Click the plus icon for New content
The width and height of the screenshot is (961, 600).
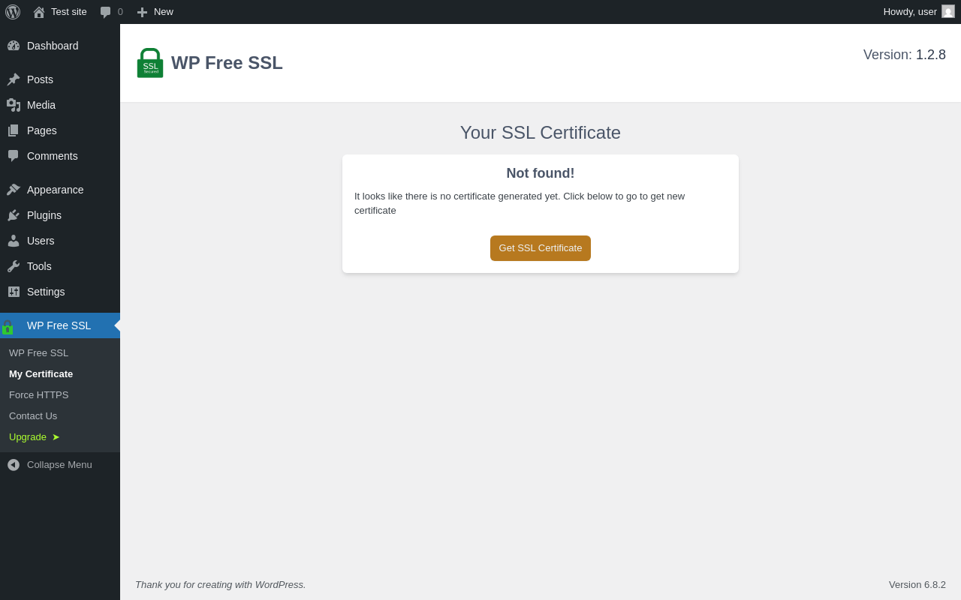(142, 12)
